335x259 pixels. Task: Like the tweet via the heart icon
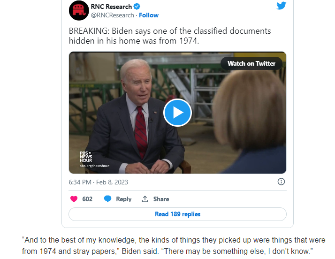coord(74,199)
